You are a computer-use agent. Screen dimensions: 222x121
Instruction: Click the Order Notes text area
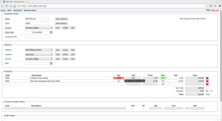tap(109, 120)
